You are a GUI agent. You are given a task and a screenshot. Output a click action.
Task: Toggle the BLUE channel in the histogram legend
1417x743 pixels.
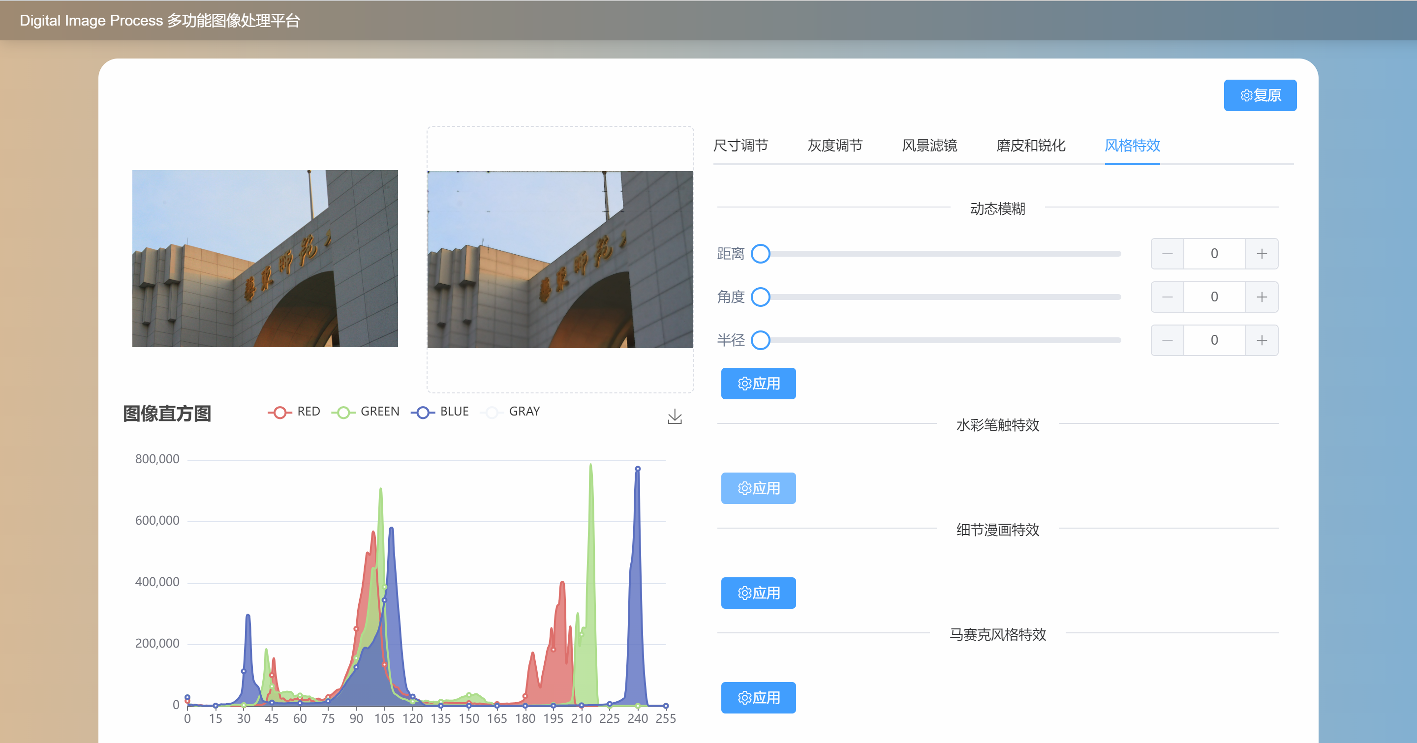coord(423,412)
